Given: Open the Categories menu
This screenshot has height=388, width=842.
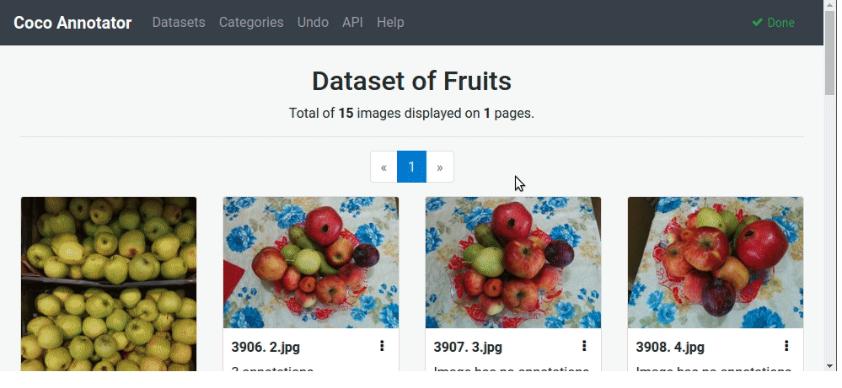Looking at the screenshot, I should point(251,23).
